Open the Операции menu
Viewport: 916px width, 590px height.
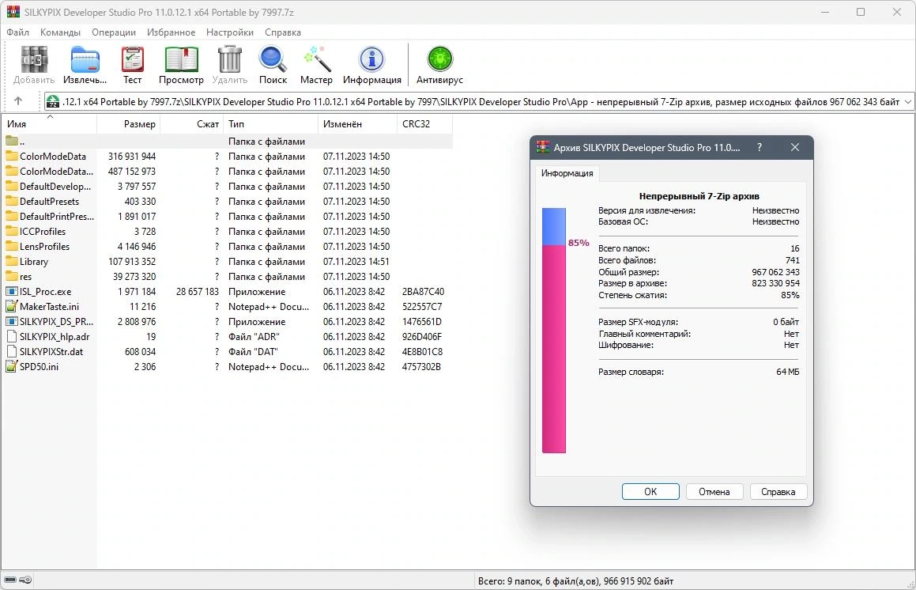[x=113, y=32]
